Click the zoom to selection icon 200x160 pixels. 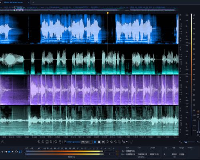(x=47, y=142)
